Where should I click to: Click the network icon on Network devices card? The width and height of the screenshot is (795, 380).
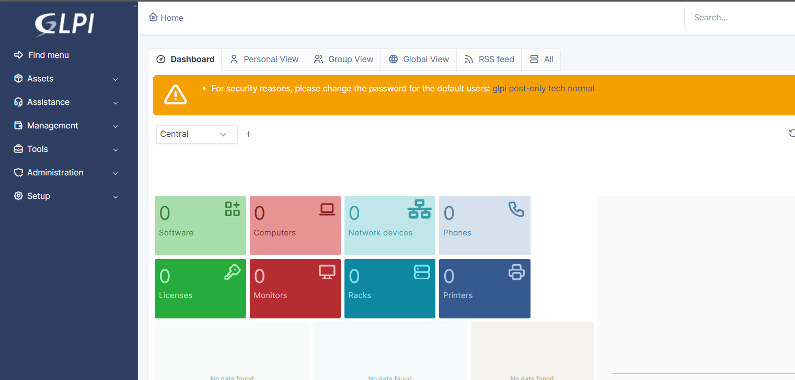(419, 209)
